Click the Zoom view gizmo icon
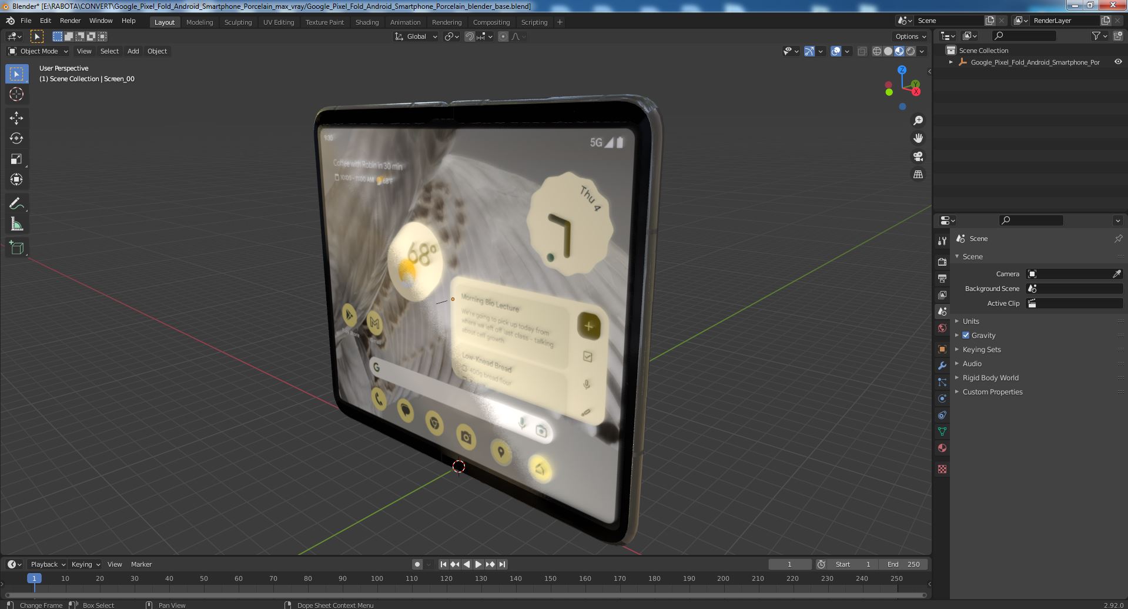 tap(918, 121)
